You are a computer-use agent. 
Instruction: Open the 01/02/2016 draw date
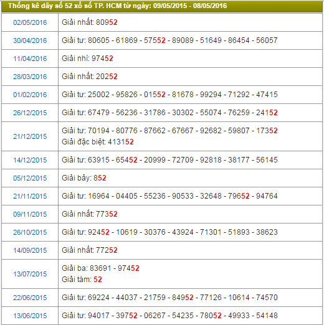point(30,95)
